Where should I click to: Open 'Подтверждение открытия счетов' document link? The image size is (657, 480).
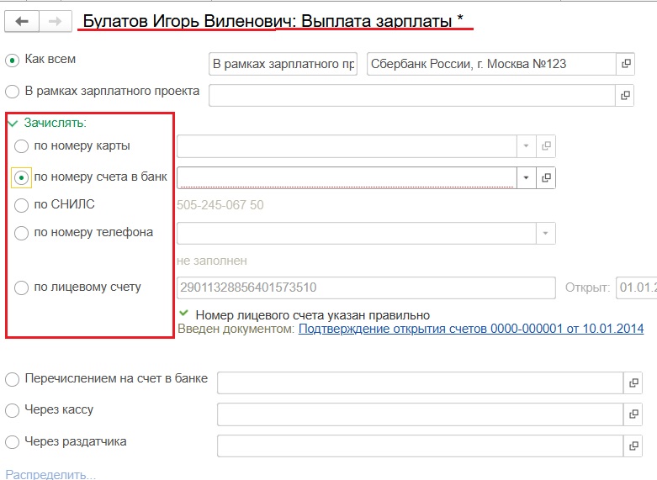click(470, 330)
